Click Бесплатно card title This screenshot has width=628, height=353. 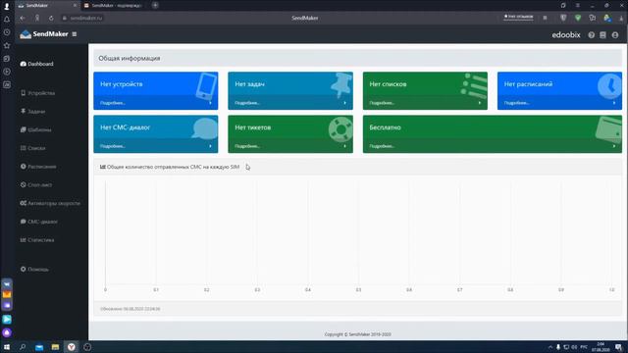pyautogui.click(x=385, y=127)
